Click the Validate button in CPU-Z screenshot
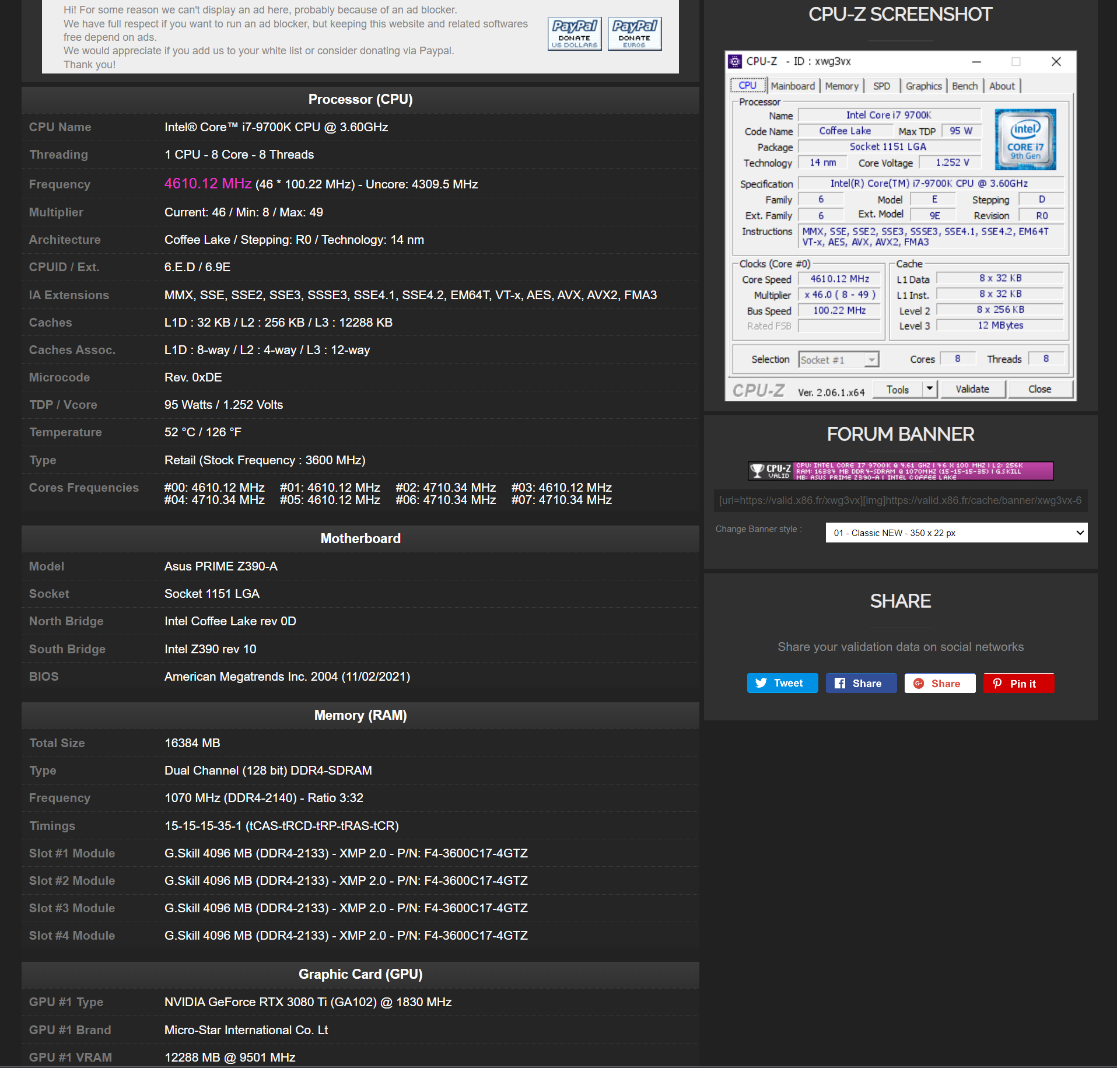This screenshot has height=1068, width=1117. pos(972,389)
